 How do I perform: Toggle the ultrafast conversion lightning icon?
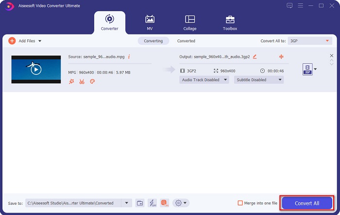pos(152,203)
